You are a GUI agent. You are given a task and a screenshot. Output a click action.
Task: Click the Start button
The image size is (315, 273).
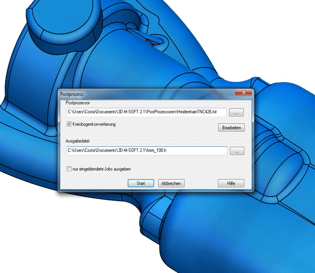point(141,183)
